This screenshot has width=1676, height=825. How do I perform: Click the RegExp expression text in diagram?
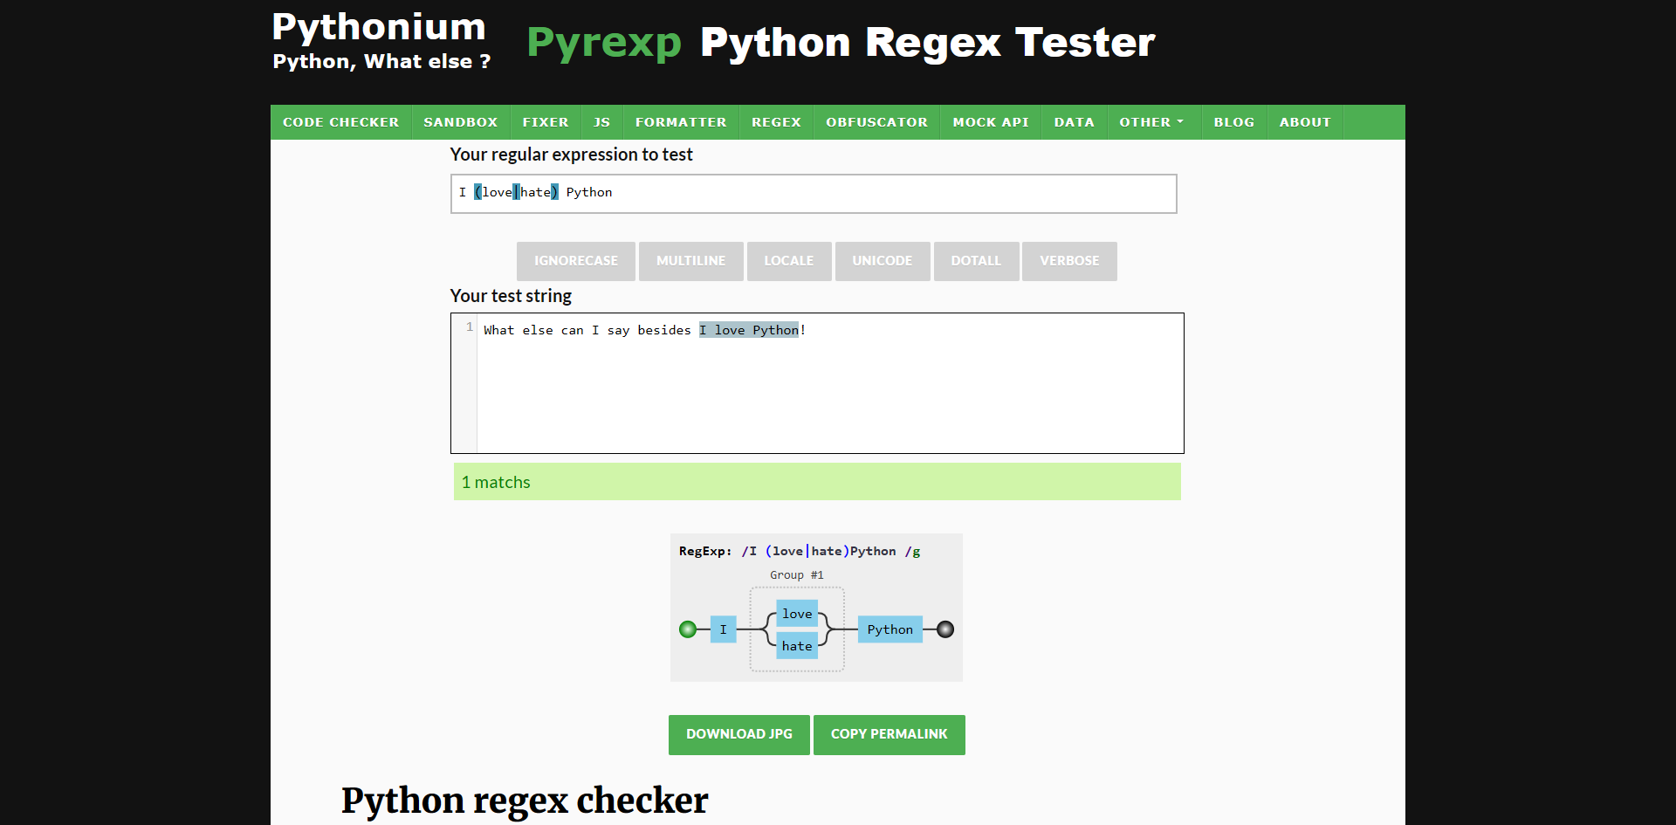tap(831, 552)
